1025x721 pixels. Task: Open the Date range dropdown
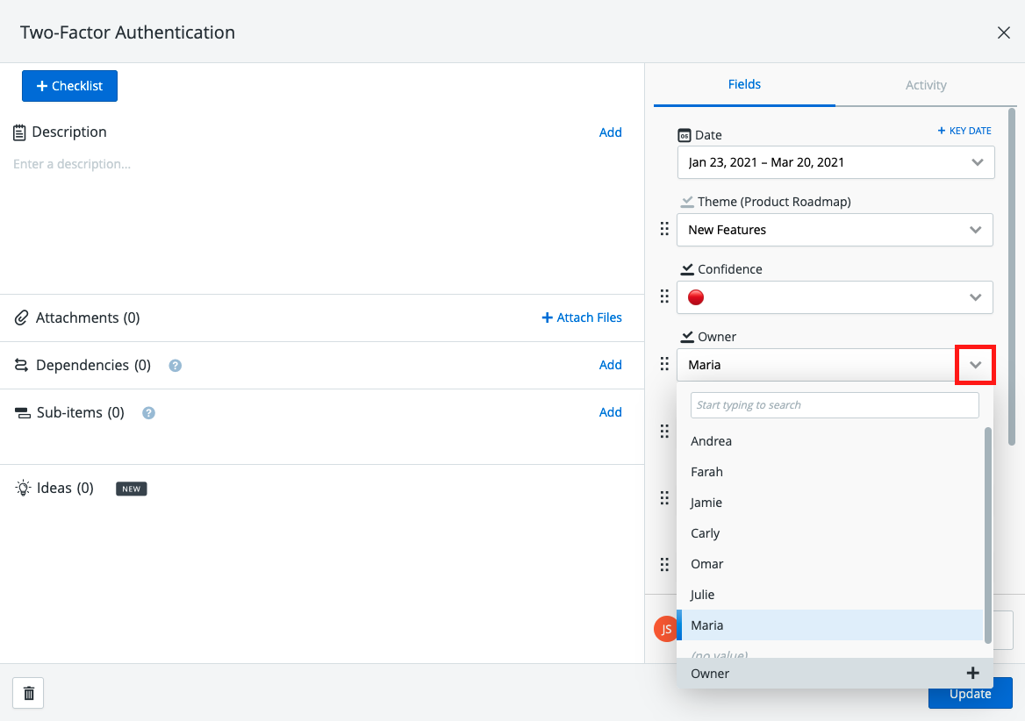pos(835,162)
